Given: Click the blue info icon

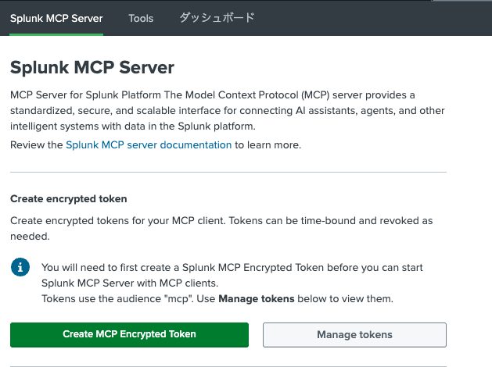Looking at the screenshot, I should coord(20,267).
